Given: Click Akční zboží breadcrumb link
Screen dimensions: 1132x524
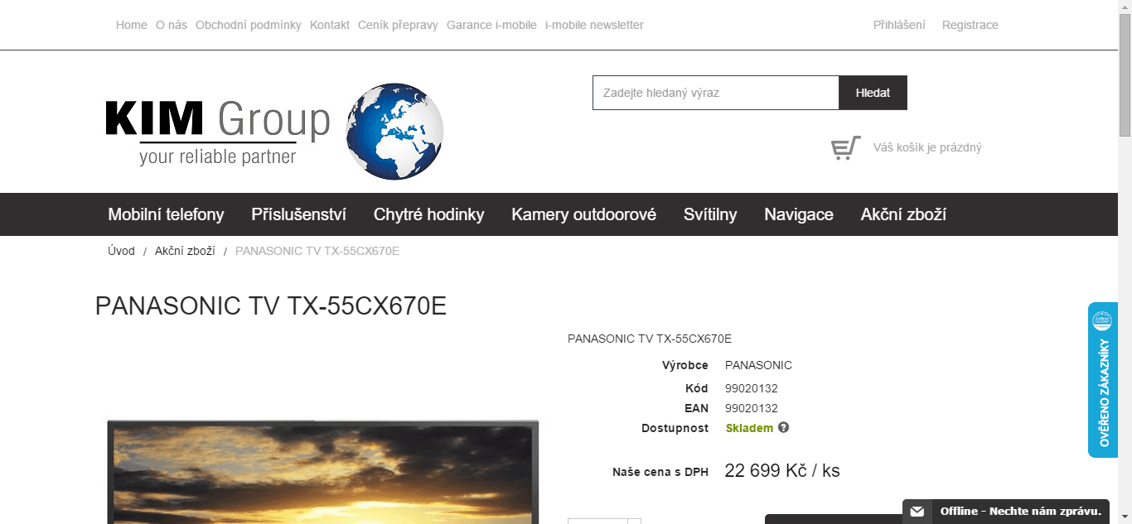Looking at the screenshot, I should (x=185, y=251).
